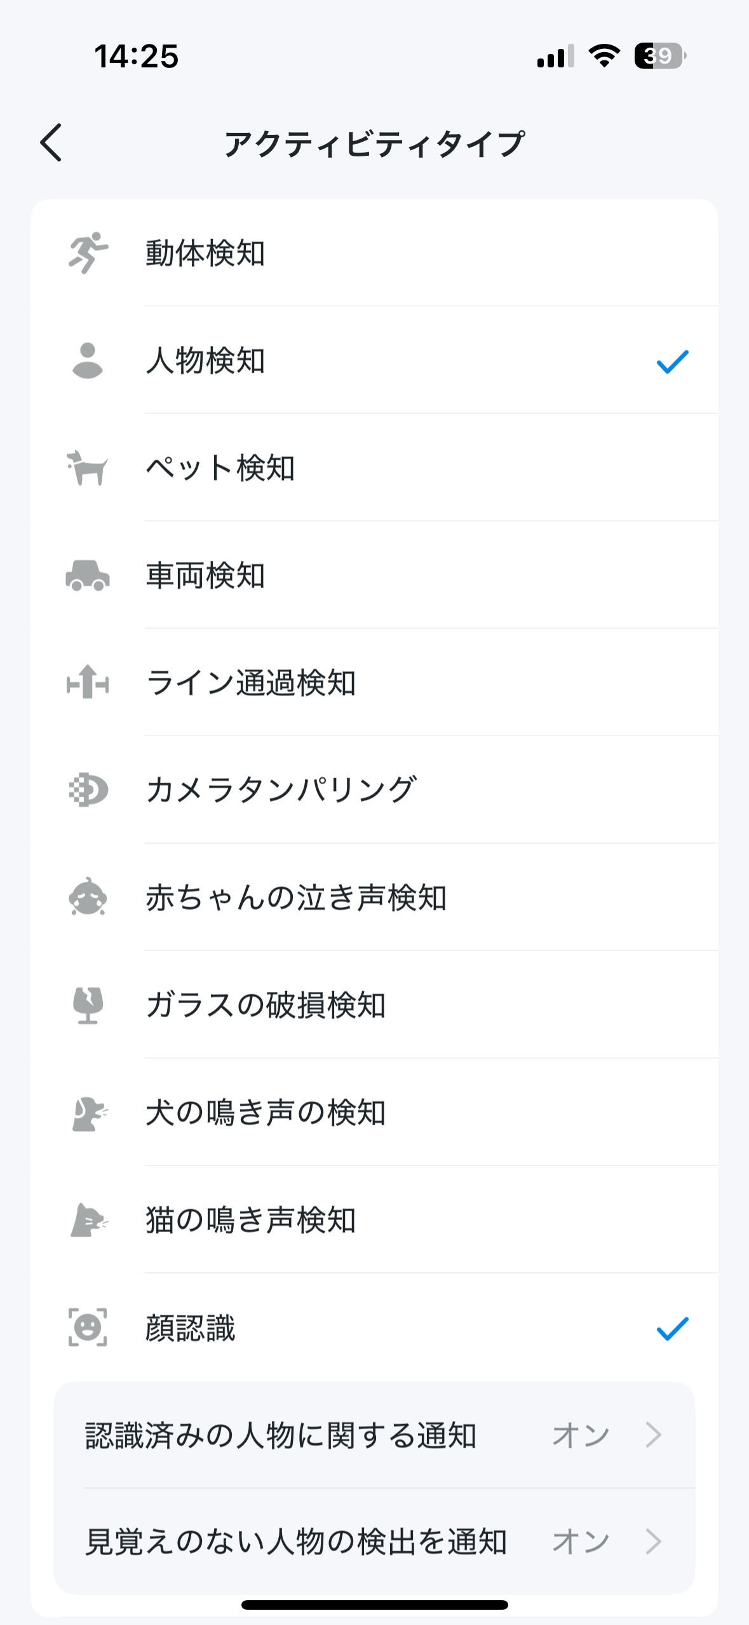The height and width of the screenshot is (1625, 749).
Task: Tap the iOS home indicator bar
Action: coord(374,1605)
